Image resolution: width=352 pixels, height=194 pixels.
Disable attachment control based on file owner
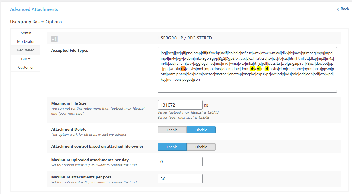point(201,147)
